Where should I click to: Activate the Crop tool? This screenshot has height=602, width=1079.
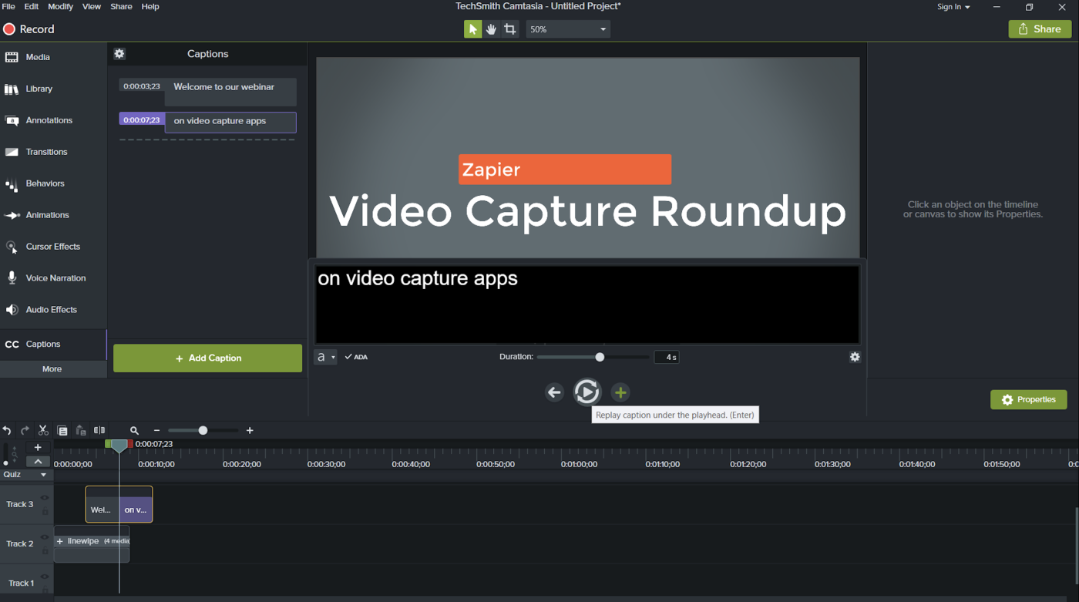(510, 29)
